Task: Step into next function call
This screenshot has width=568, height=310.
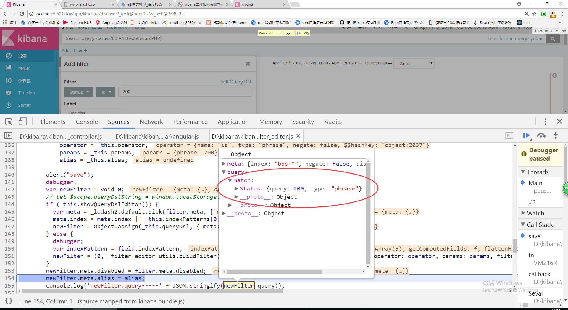Action: click(x=556, y=135)
